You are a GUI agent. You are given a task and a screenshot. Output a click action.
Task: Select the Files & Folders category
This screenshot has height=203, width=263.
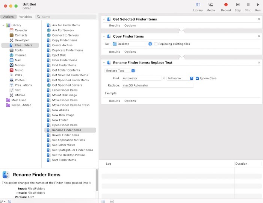pyautogui.click(x=20, y=45)
